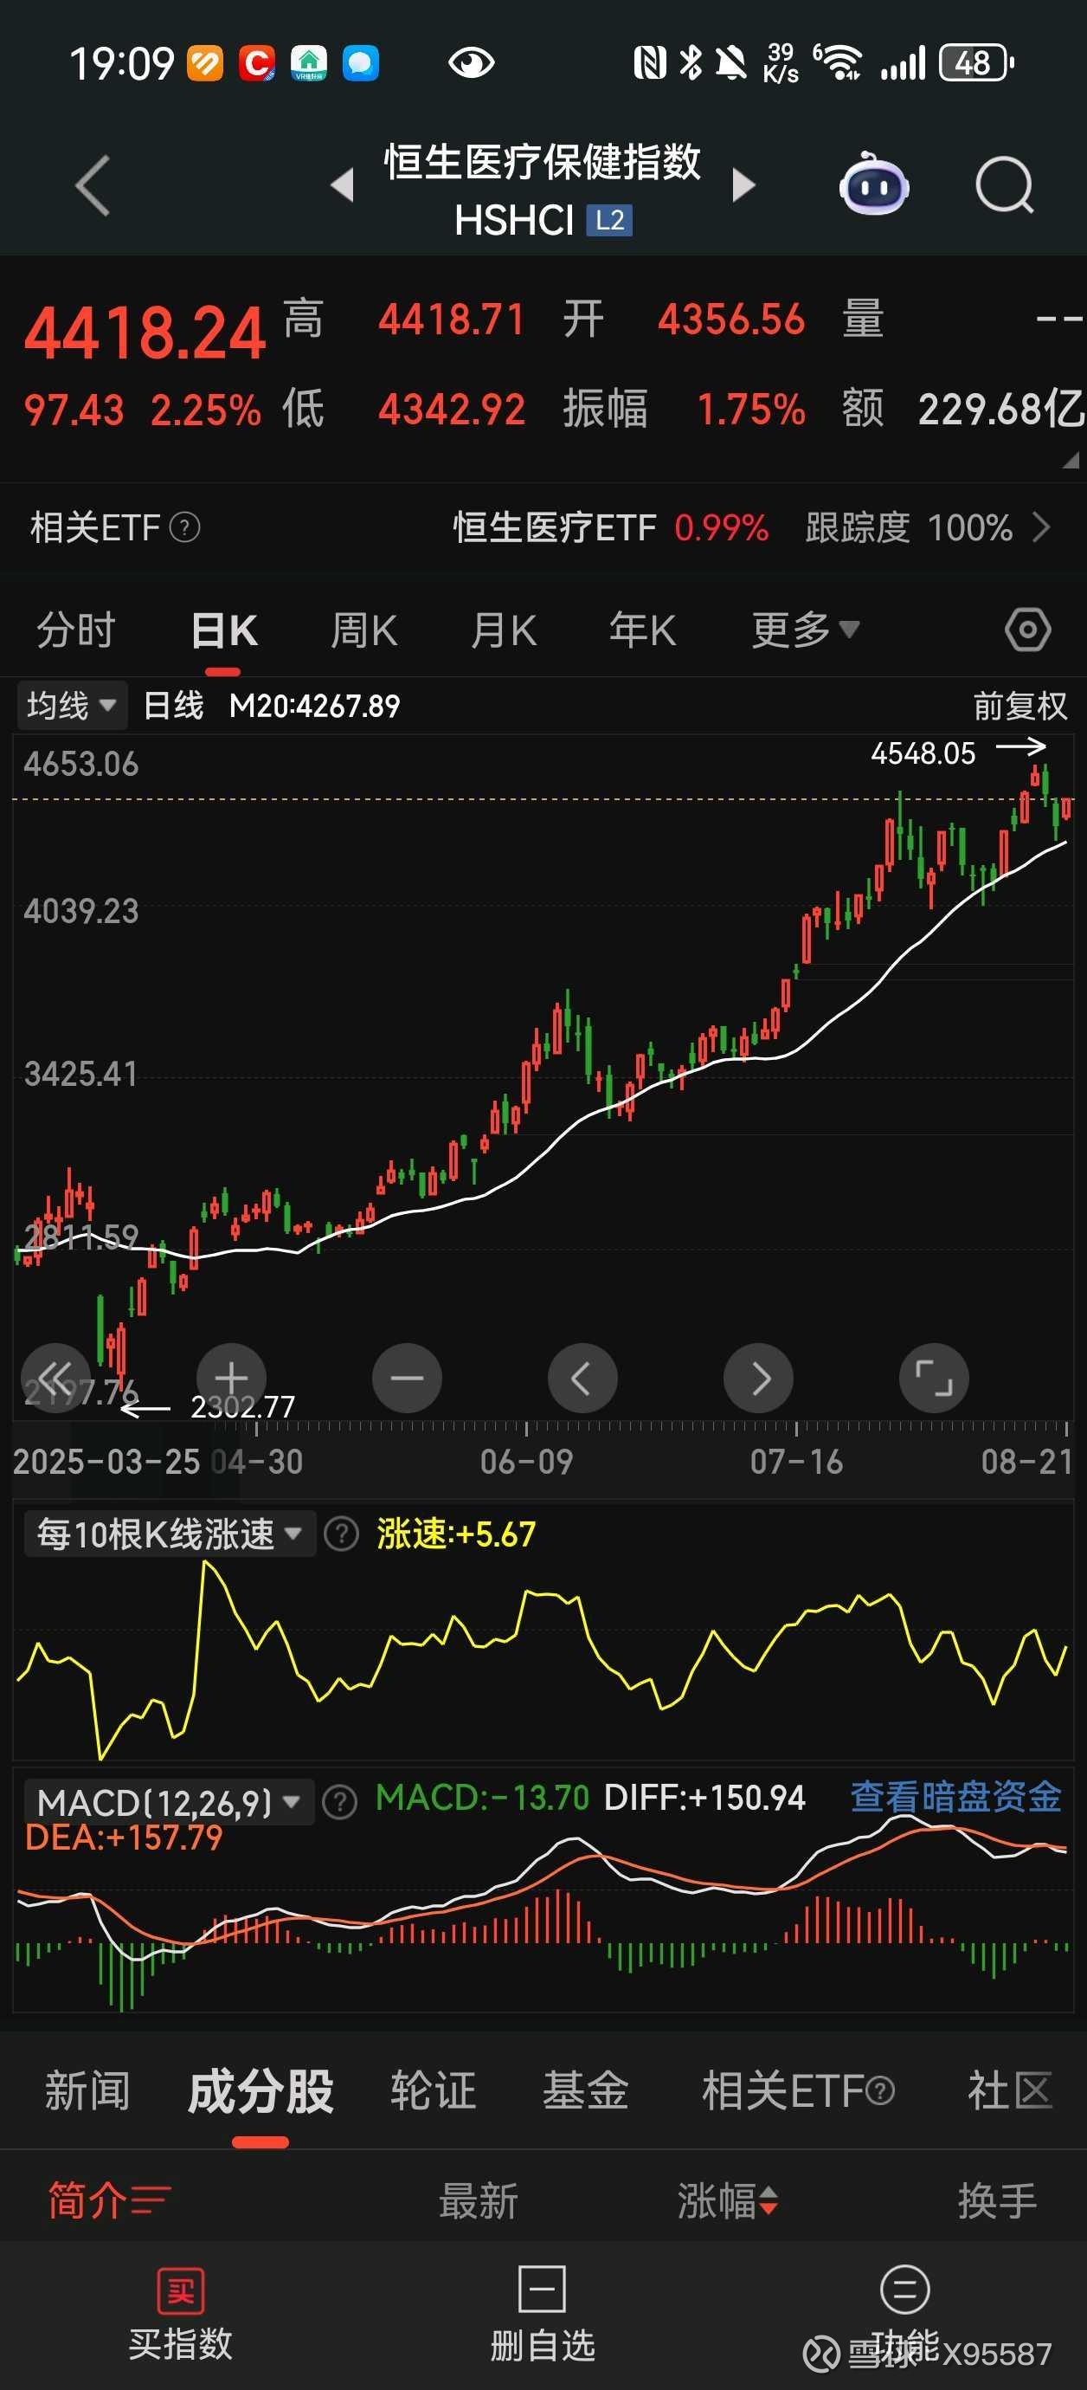This screenshot has height=2390, width=1087.
Task: Tap help icon next to MACD indicator
Action: 339,1803
